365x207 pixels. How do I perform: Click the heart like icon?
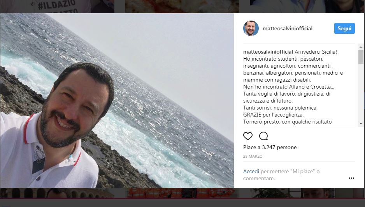pyautogui.click(x=247, y=136)
